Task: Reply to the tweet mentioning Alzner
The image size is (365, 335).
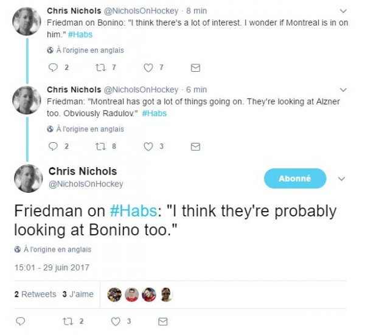Action: pyautogui.click(x=52, y=147)
